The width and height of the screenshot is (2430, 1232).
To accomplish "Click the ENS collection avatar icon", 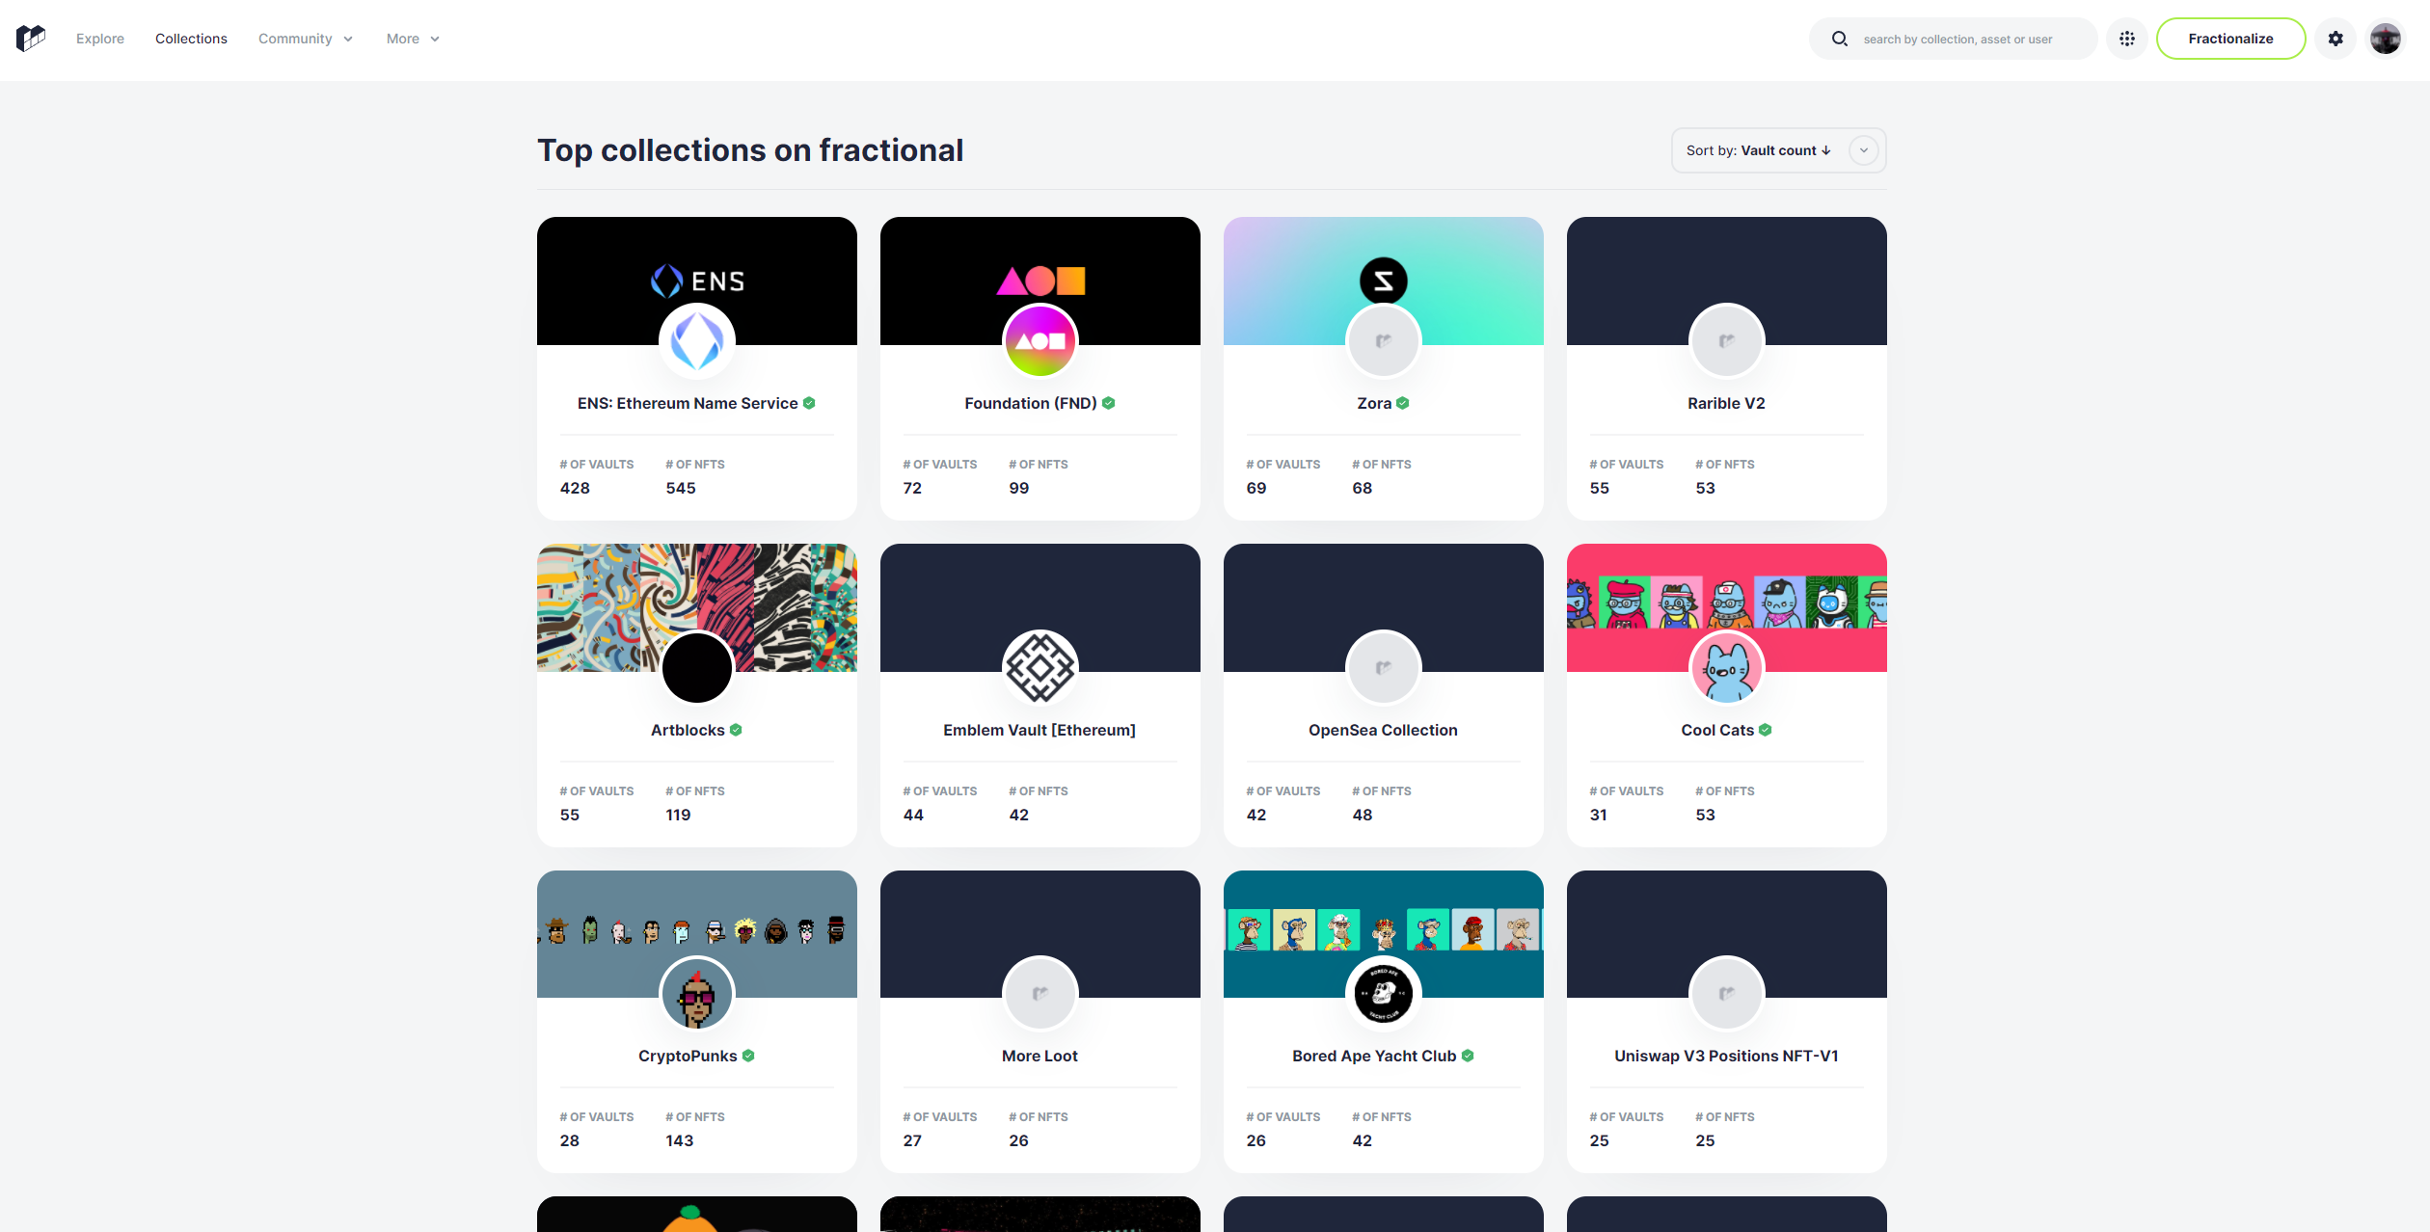I will pos(697,341).
